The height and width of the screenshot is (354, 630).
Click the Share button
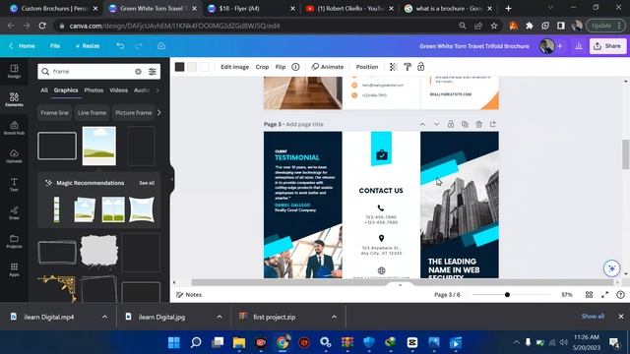(x=607, y=46)
